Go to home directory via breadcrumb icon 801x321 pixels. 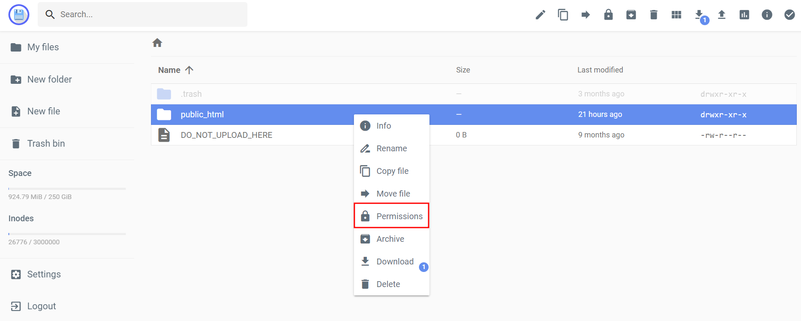coord(157,43)
